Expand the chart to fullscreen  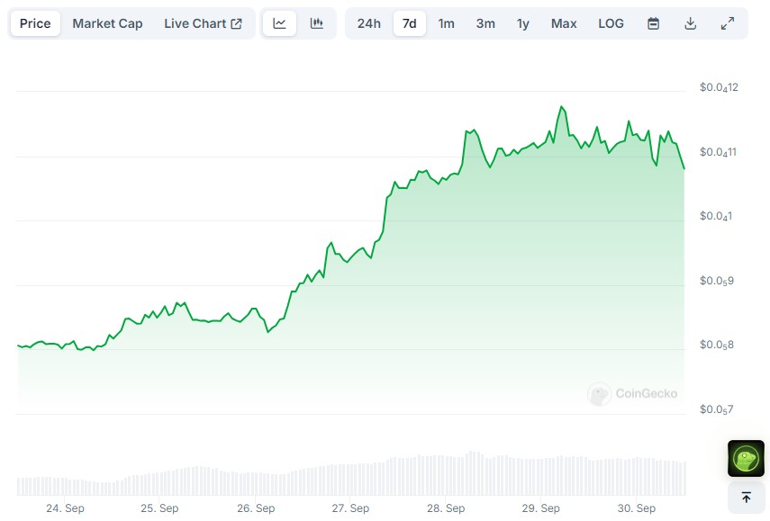click(728, 23)
